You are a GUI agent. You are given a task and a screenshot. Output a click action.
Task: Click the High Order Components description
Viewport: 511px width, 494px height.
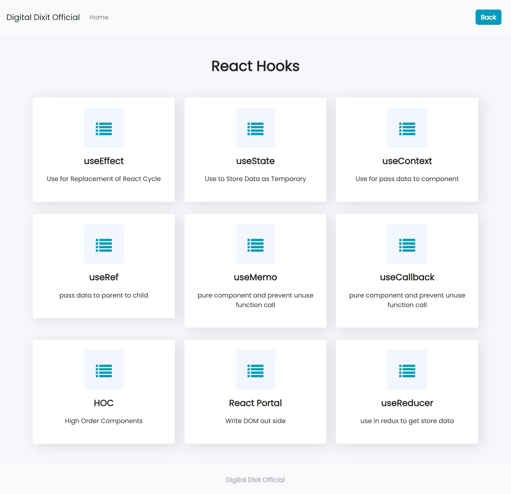(x=104, y=421)
